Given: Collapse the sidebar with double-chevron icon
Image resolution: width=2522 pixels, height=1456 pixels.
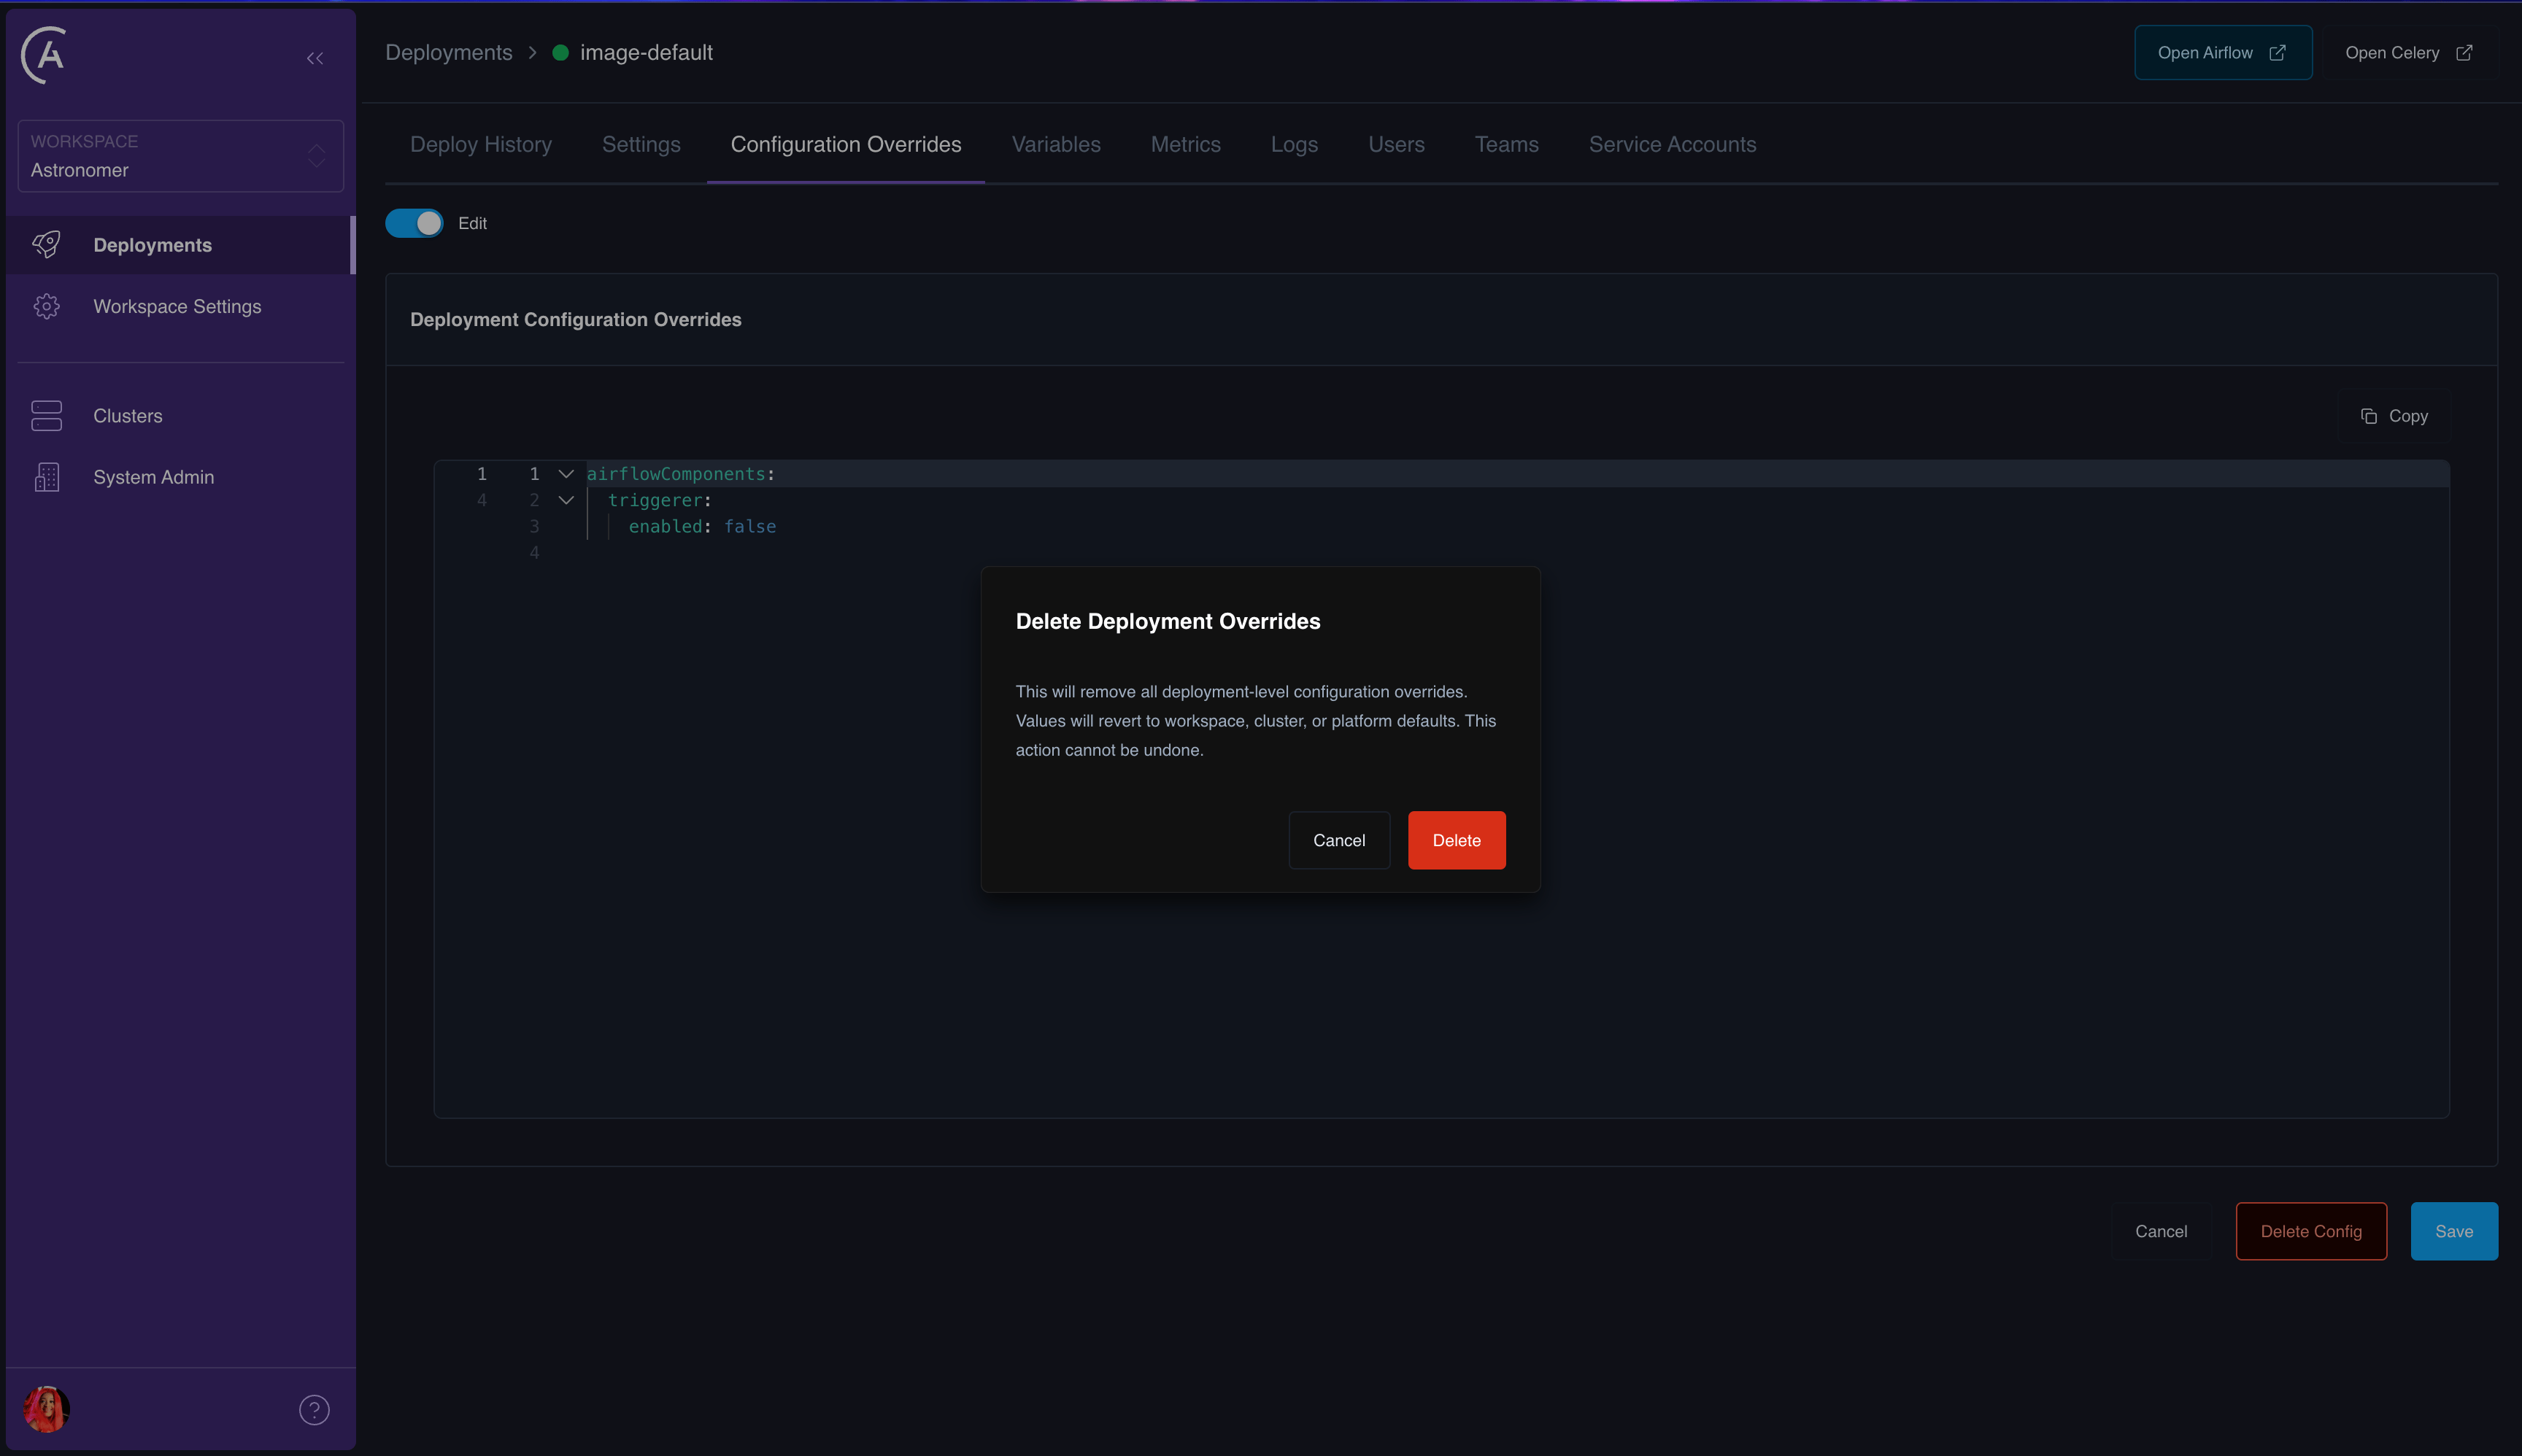Looking at the screenshot, I should 315,58.
